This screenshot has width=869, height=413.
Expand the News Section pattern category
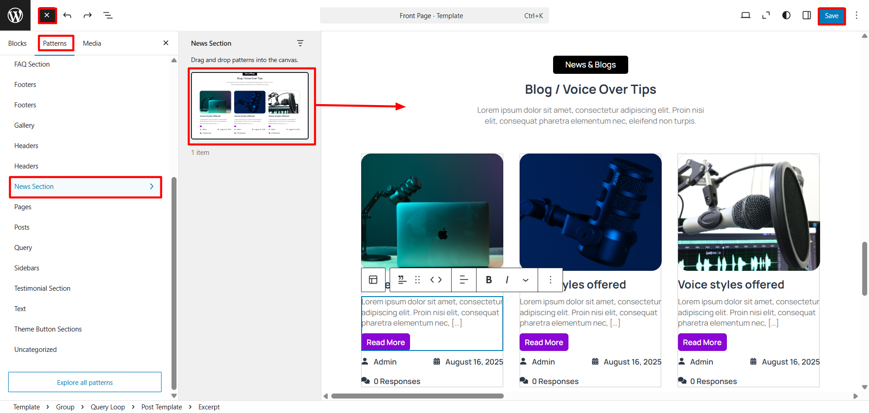click(x=85, y=187)
